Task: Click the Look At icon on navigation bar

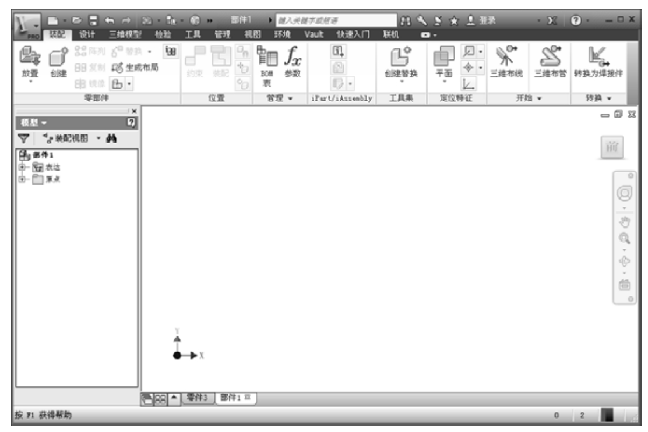Action: 625,285
